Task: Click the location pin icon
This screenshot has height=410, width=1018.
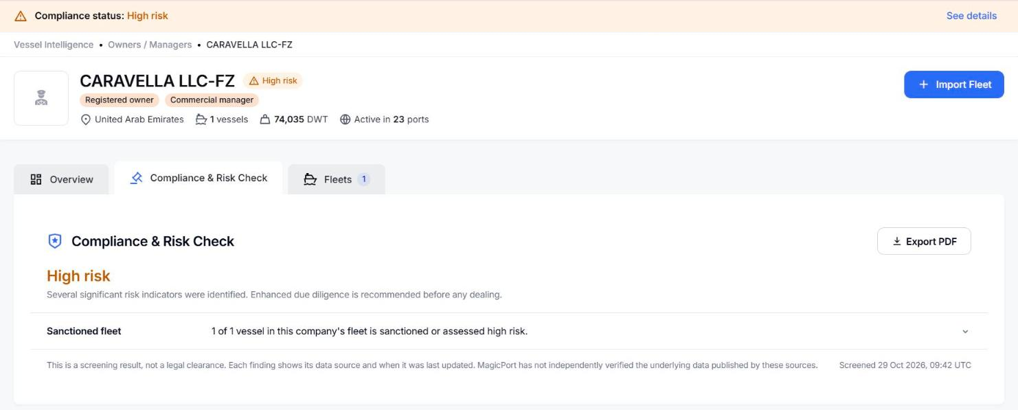Action: pos(86,119)
